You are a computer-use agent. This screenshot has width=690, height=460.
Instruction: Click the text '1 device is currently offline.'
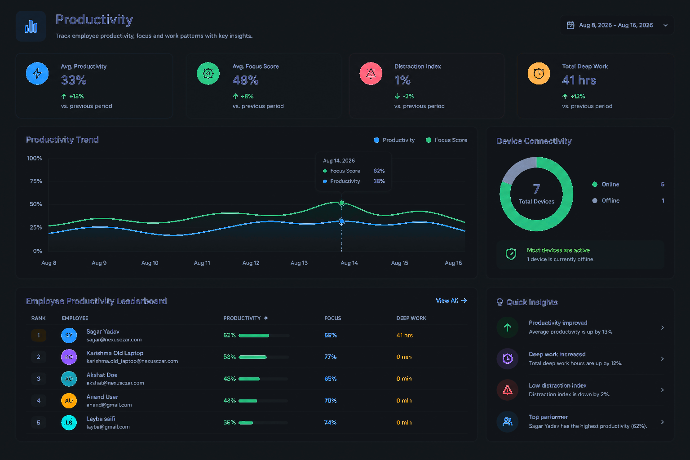click(x=561, y=259)
